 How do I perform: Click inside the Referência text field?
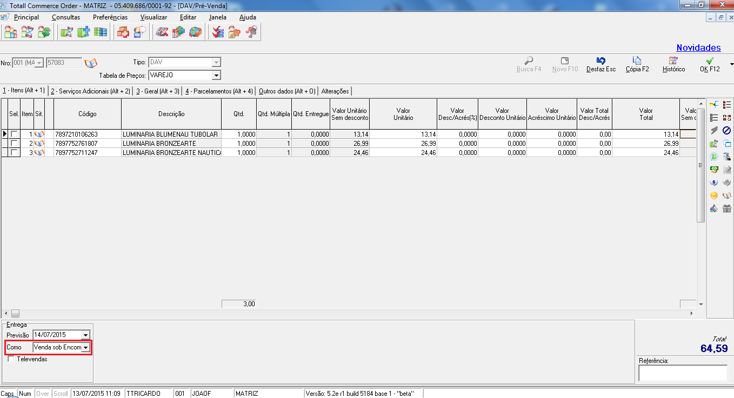(x=683, y=373)
